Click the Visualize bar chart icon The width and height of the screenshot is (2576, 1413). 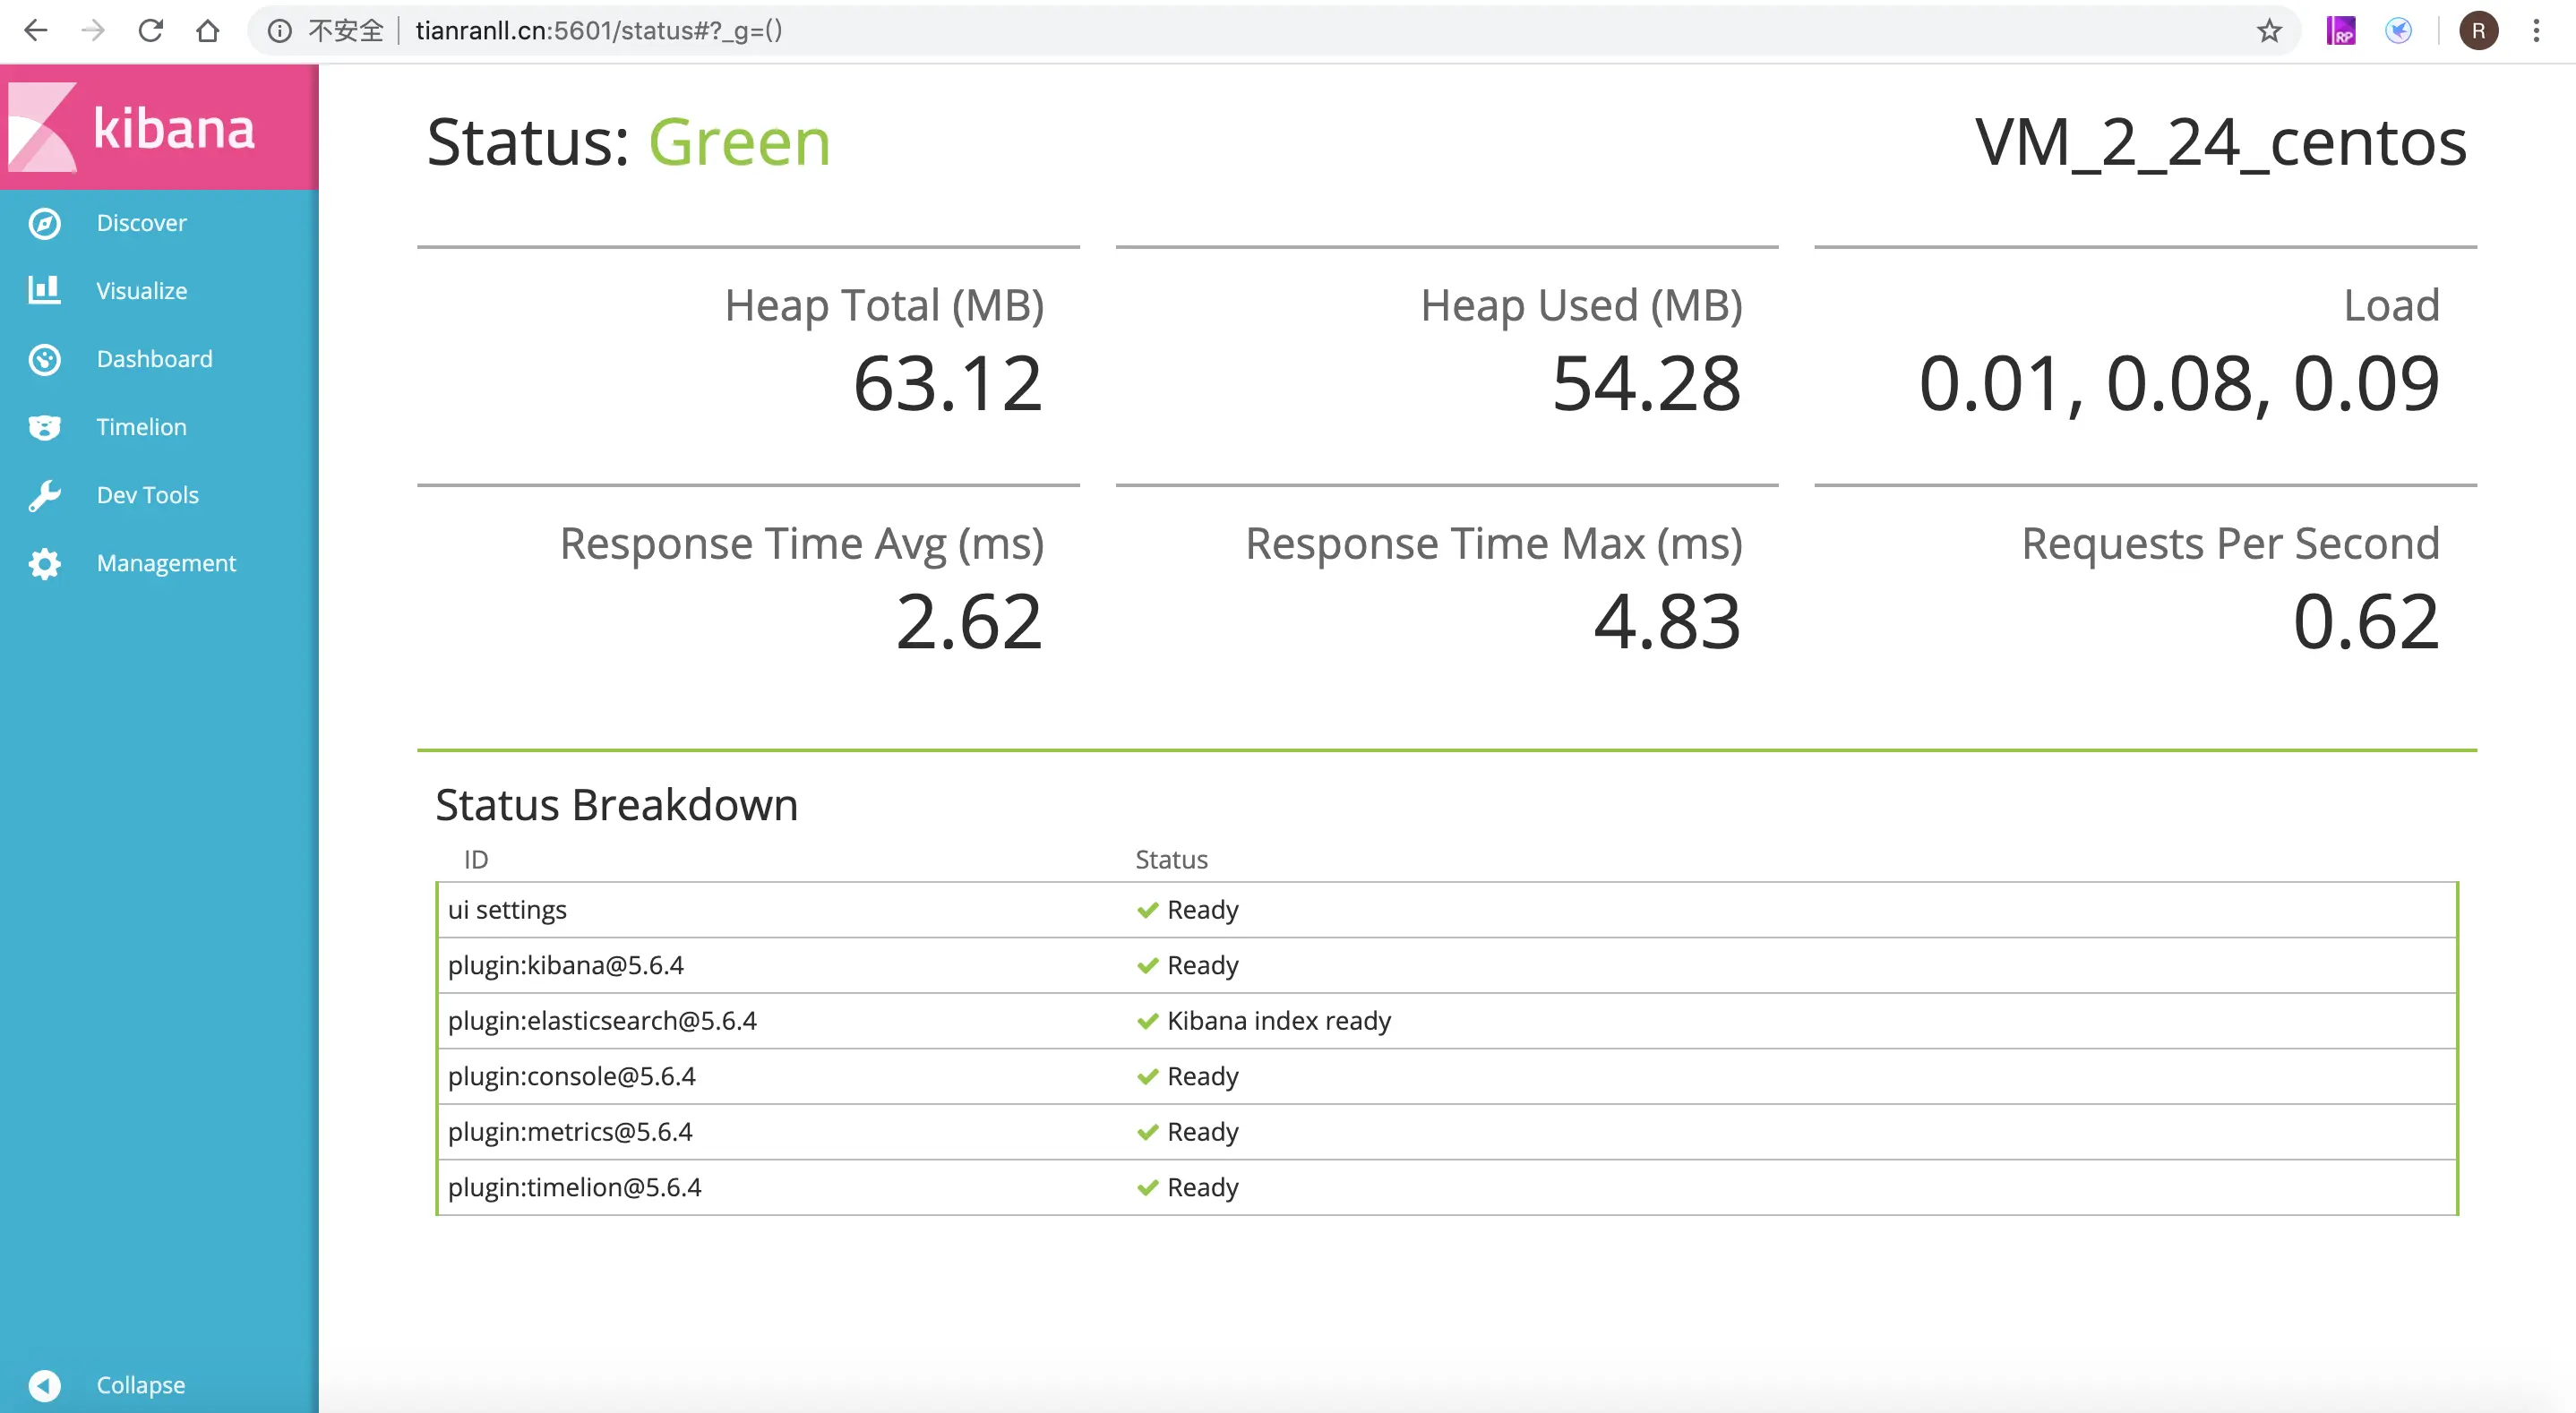point(44,290)
